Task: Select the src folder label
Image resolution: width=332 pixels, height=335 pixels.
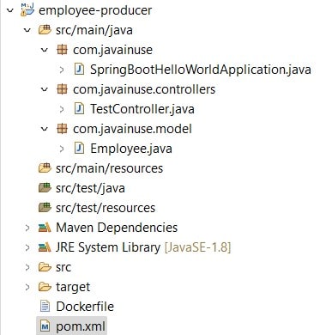Action: coord(63,267)
